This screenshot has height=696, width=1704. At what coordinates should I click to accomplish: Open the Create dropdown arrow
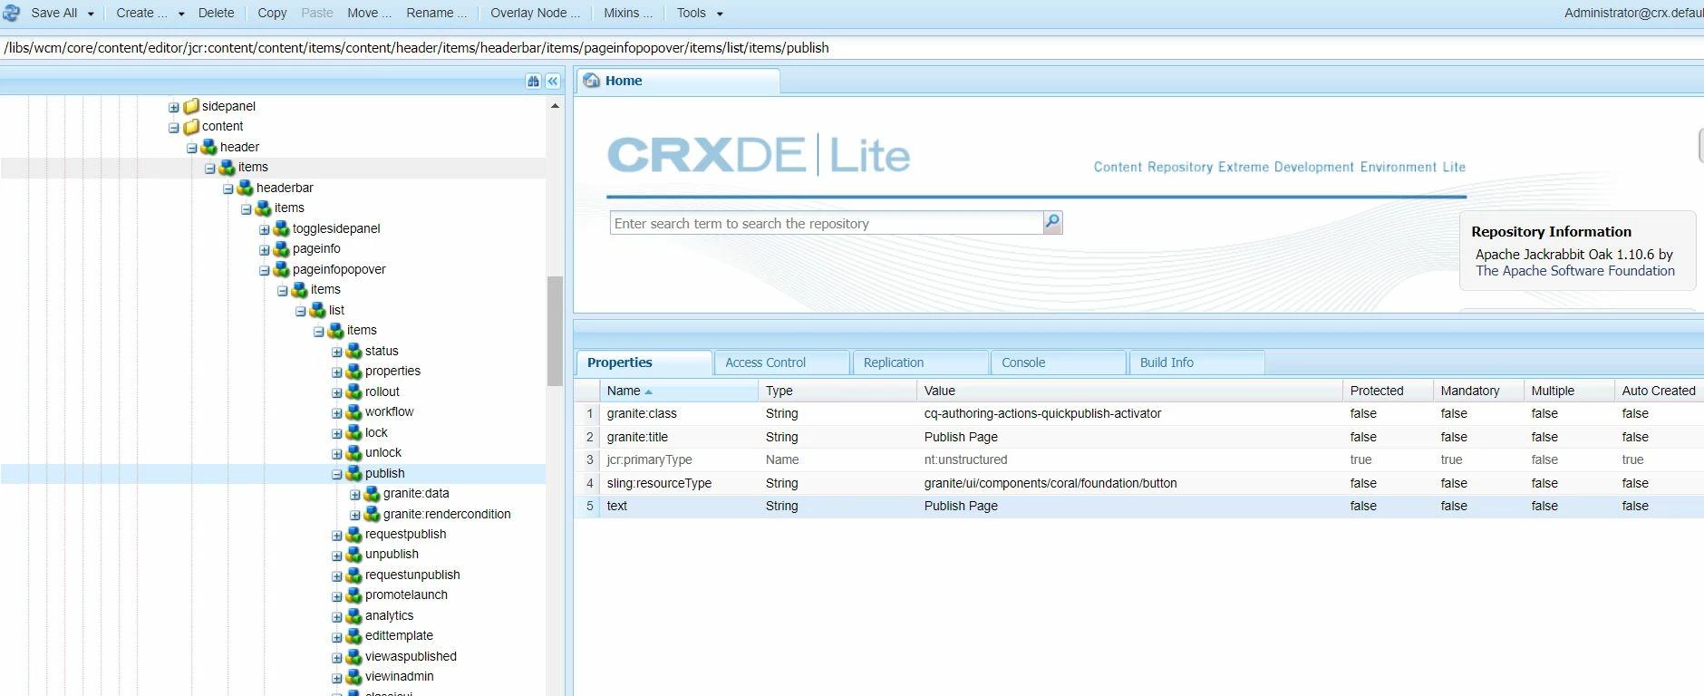click(x=181, y=14)
